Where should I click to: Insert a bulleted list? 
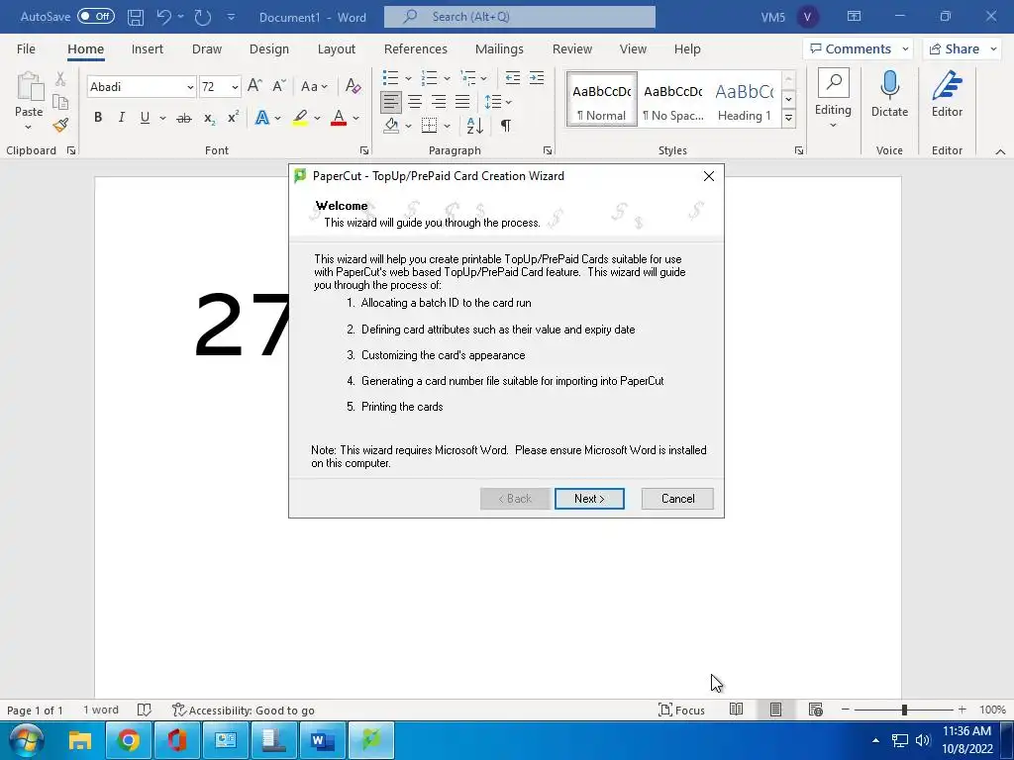[x=390, y=78]
